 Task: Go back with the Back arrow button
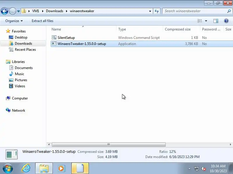[x=4, y=11]
